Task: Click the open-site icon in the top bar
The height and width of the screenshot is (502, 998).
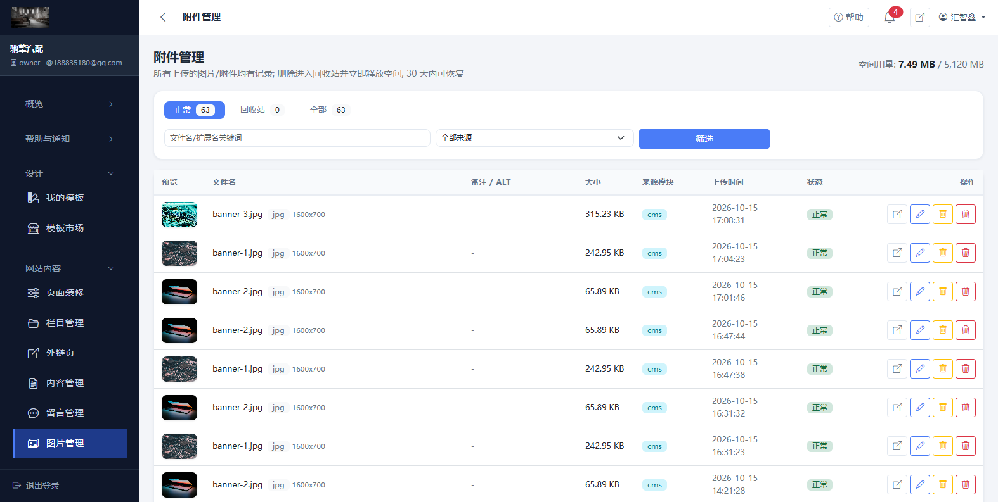Action: click(920, 17)
